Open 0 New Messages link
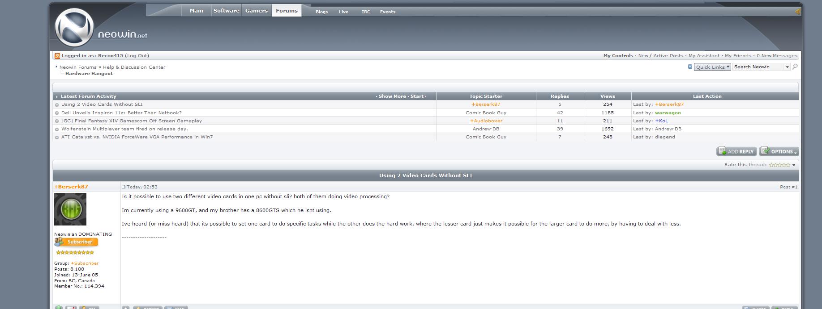This screenshot has height=309, width=822. point(777,56)
